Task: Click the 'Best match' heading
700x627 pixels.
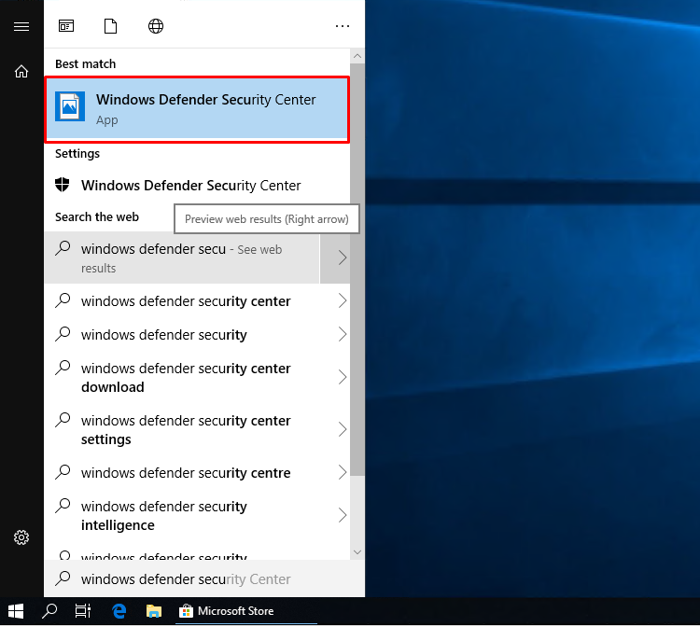Action: tap(85, 63)
